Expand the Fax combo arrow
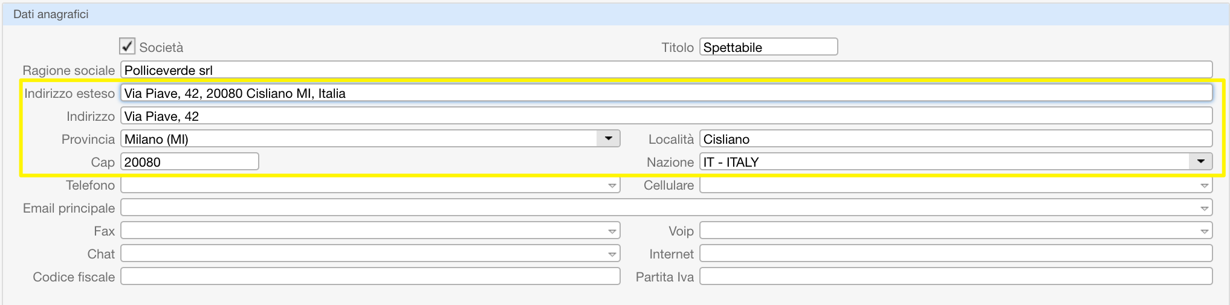Image resolution: width=1230 pixels, height=305 pixels. click(x=612, y=231)
